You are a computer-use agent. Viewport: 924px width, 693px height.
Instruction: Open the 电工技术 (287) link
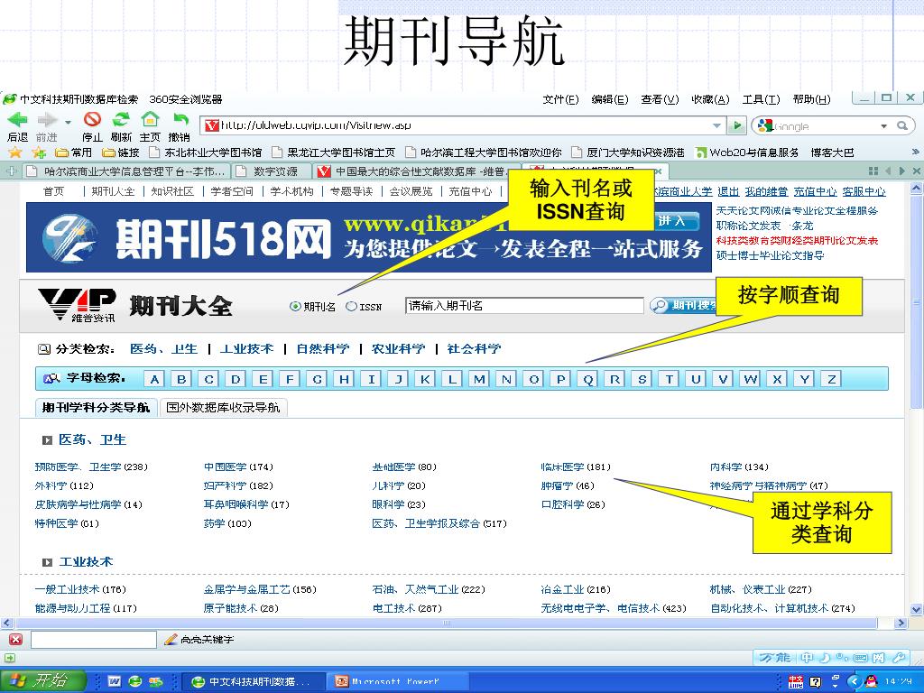[407, 608]
